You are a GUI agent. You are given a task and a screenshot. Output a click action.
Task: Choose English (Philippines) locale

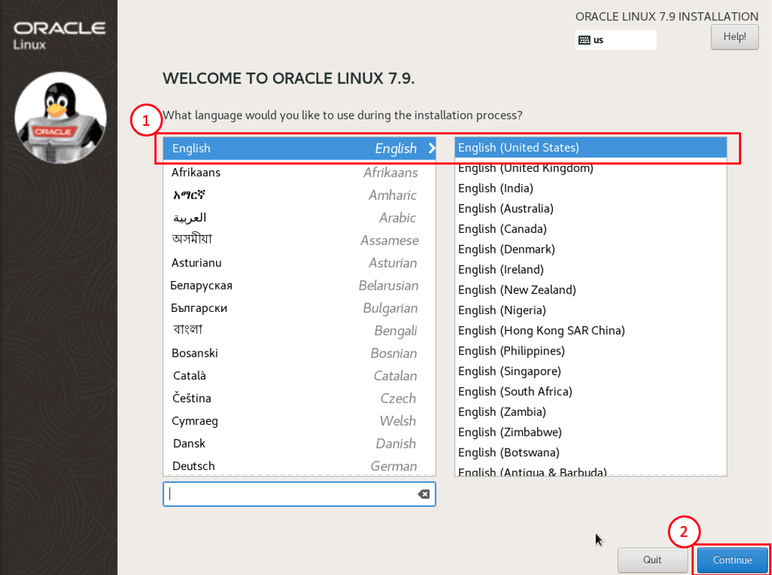point(591,351)
